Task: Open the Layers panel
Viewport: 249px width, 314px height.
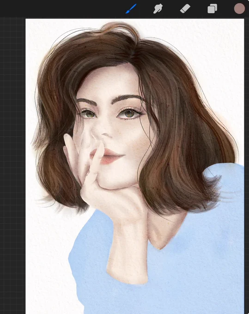Action: pyautogui.click(x=212, y=9)
